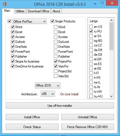Select the hi-IN language checkbox
The image size is (120, 136).
91,87
